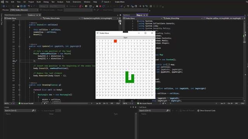The width and height of the screenshot is (248, 139).
Task: Click right editor No issues found indicator
Action: coord(145,103)
